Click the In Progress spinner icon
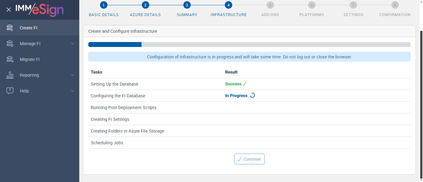The height and width of the screenshot is (182, 423). click(x=252, y=95)
